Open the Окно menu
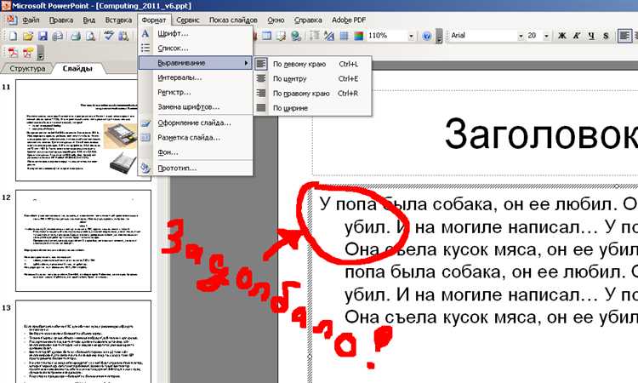Screen dimensions: 638x383 point(276,20)
